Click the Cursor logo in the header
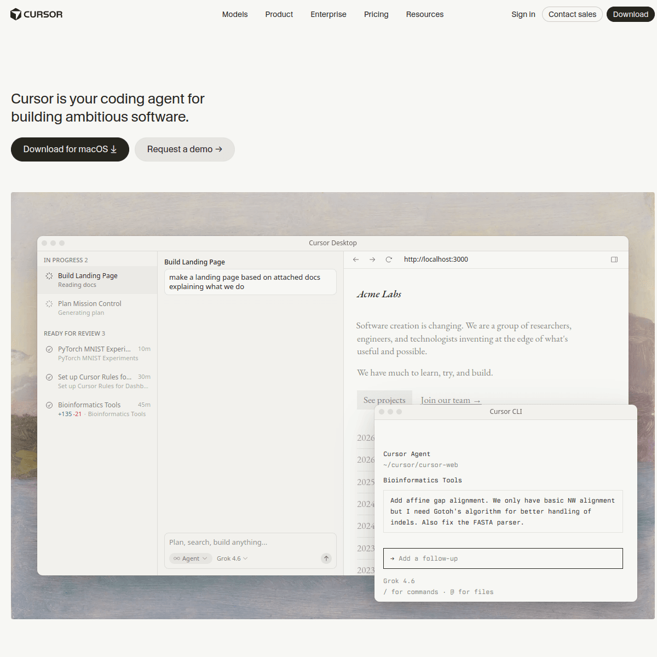The height and width of the screenshot is (657, 657). pyautogui.click(x=36, y=14)
